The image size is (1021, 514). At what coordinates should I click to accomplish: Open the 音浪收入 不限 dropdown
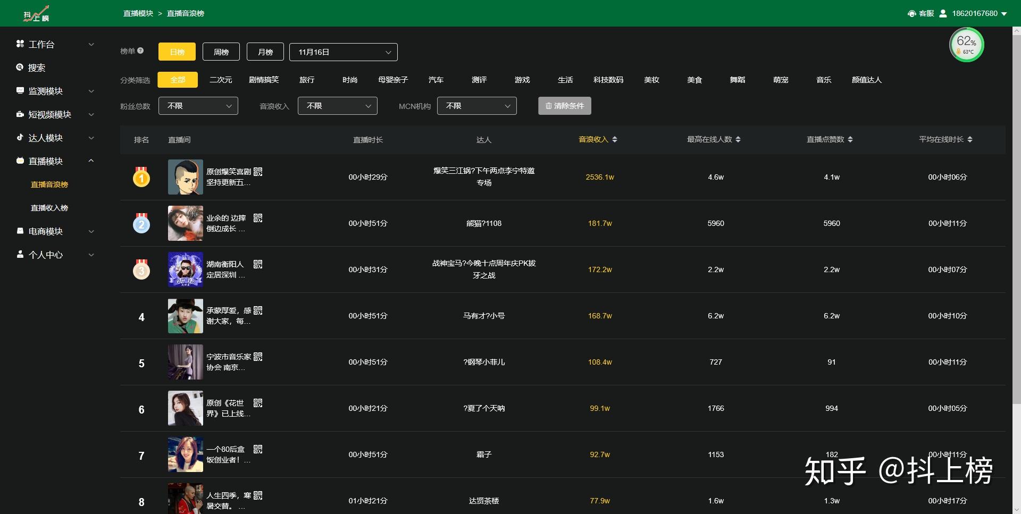(x=338, y=106)
